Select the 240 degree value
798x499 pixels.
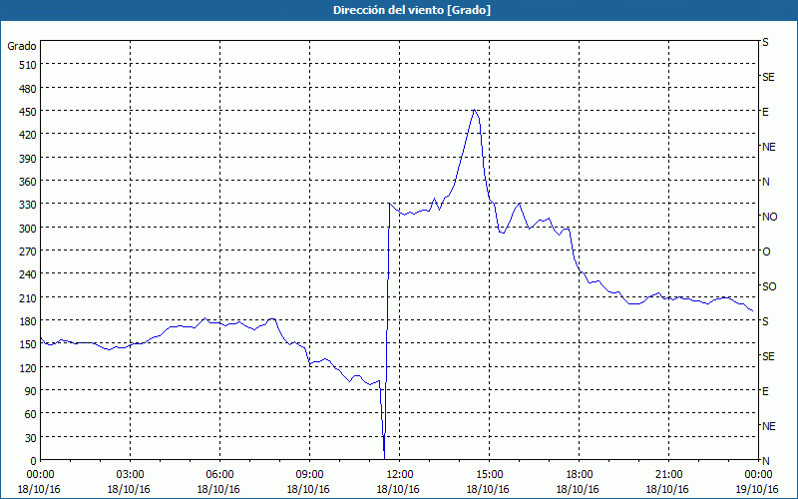(x=28, y=274)
